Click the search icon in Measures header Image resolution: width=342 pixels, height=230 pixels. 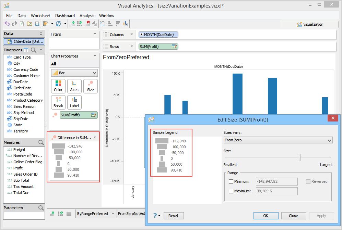(x=41, y=142)
